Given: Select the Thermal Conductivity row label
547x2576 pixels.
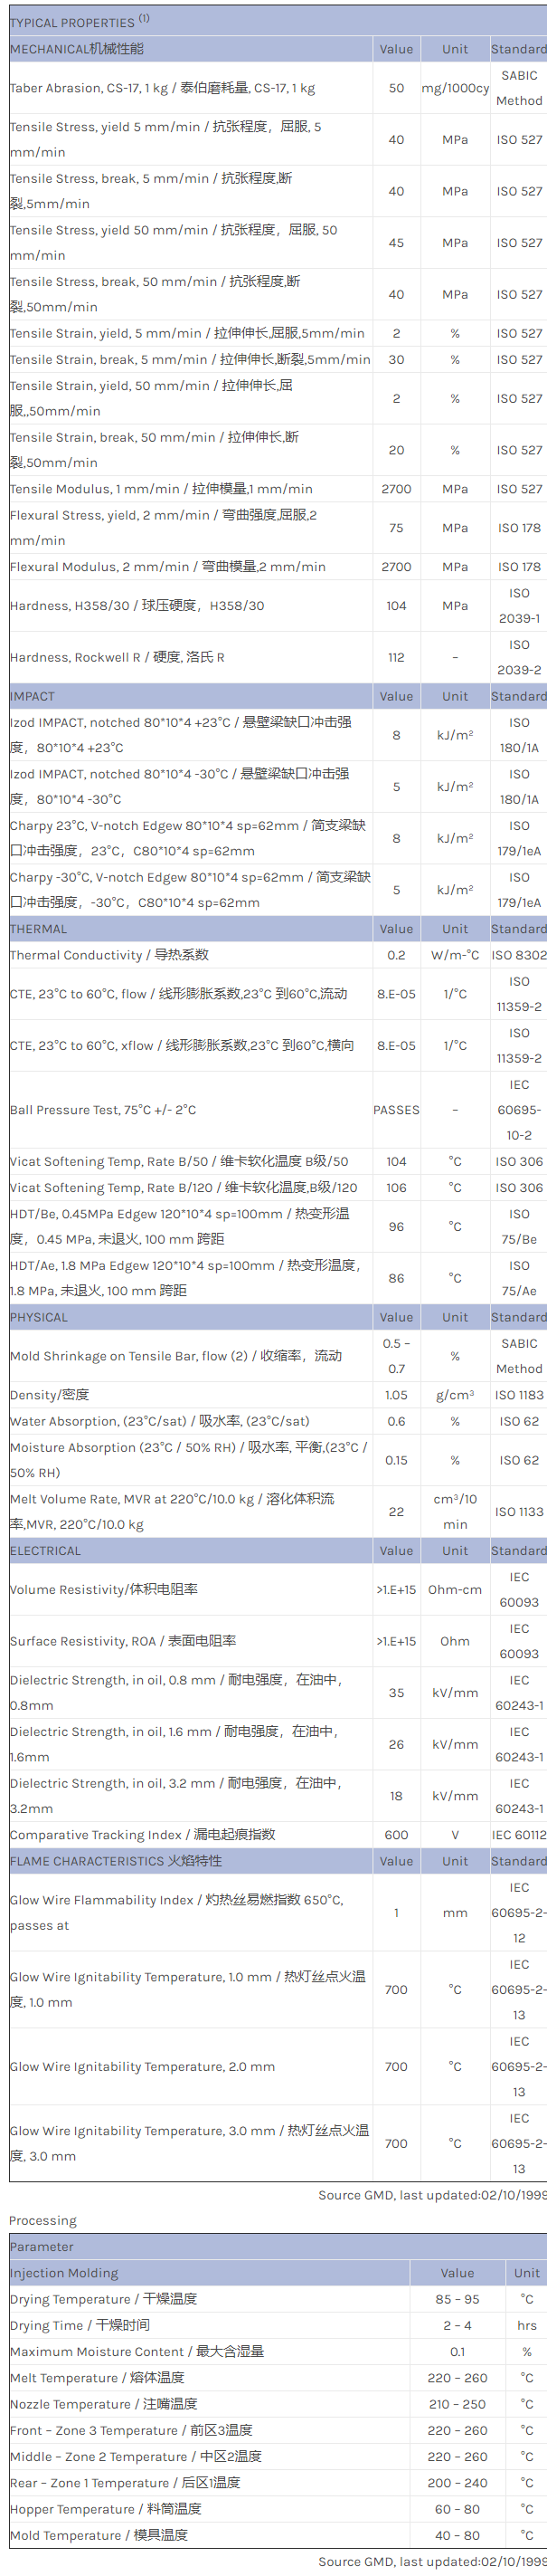Looking at the screenshot, I should [x=108, y=955].
